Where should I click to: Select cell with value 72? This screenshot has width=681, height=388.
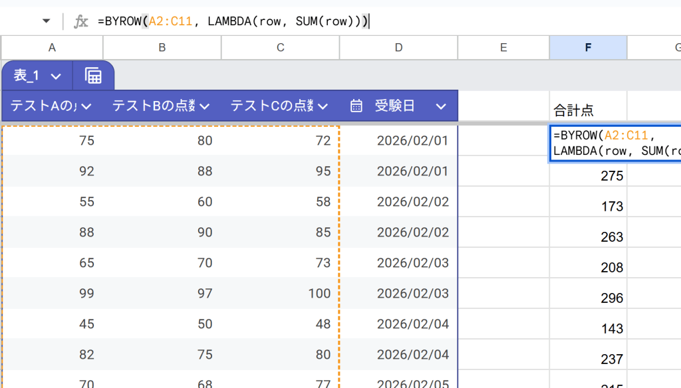281,141
